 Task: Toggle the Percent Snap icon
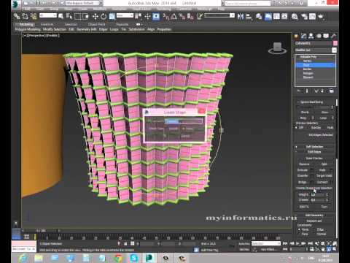182,16
